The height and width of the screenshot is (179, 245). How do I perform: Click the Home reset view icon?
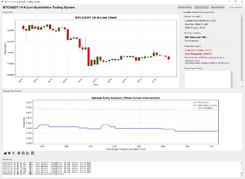point(5,153)
